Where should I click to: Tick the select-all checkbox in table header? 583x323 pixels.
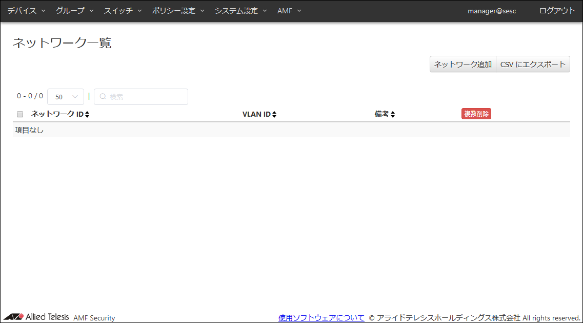point(21,114)
